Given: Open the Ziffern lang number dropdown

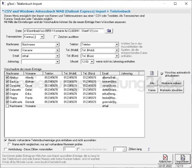Looking at the screenshot, I should [124, 149].
